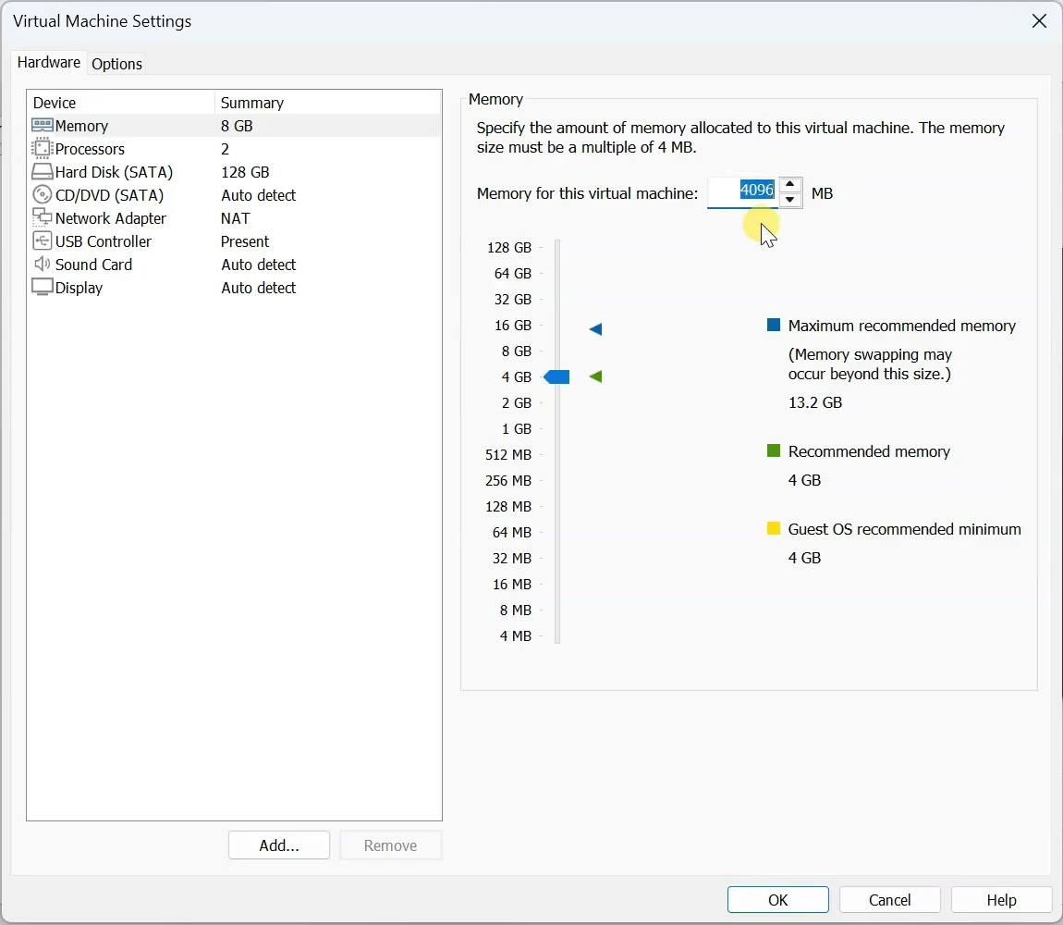
Task: Click the blue Maximum recommended memory swatch
Action: 773,325
